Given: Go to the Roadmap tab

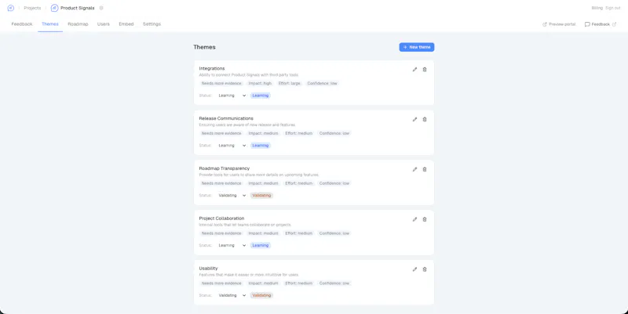Looking at the screenshot, I should pos(78,24).
